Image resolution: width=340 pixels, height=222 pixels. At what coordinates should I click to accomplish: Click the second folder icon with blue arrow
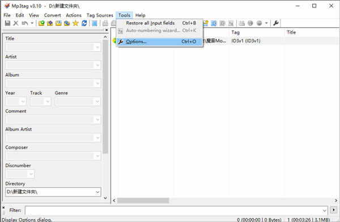tap(50, 23)
